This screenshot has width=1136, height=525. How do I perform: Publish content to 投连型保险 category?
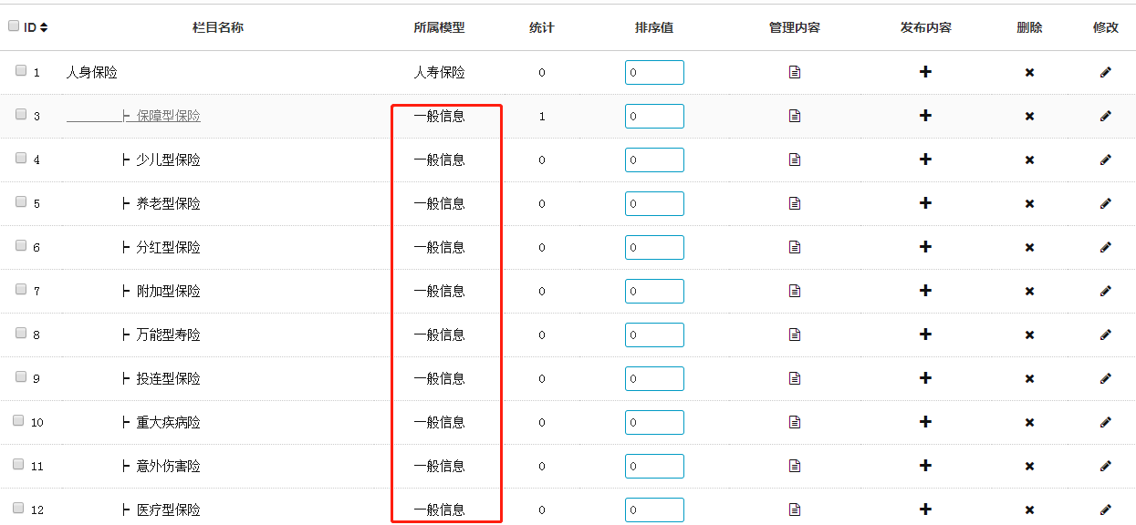tap(925, 378)
